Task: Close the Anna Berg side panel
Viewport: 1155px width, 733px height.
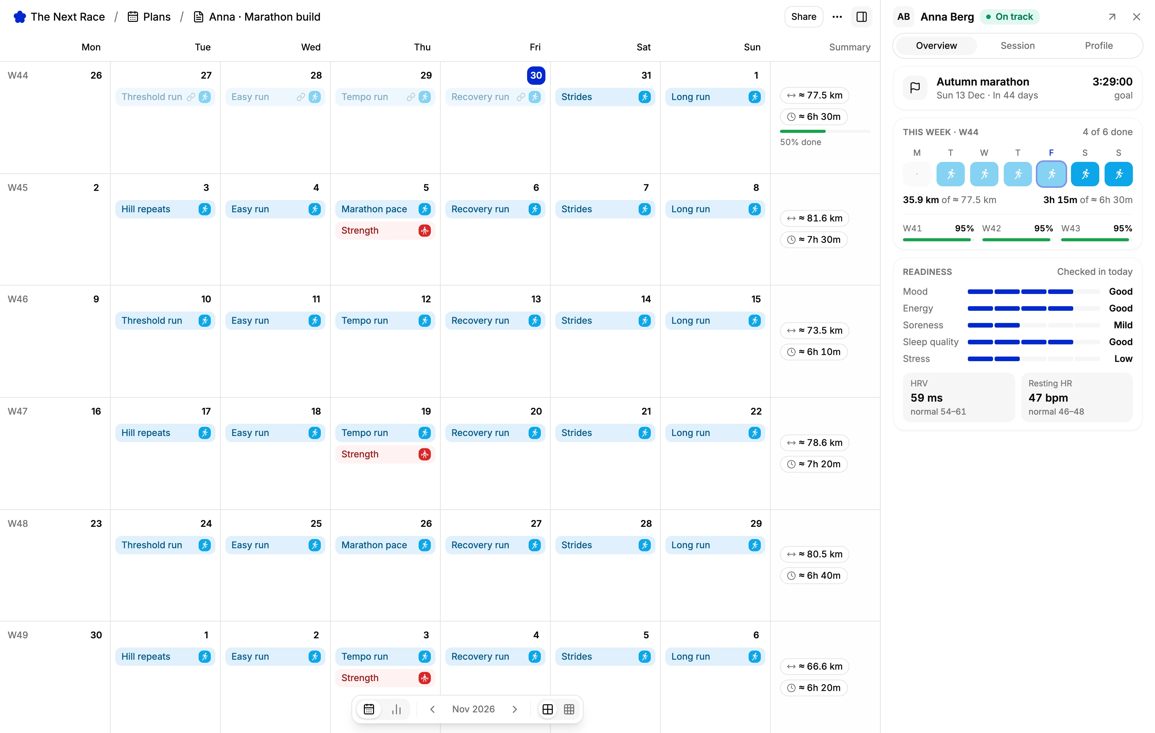Action: click(1136, 17)
